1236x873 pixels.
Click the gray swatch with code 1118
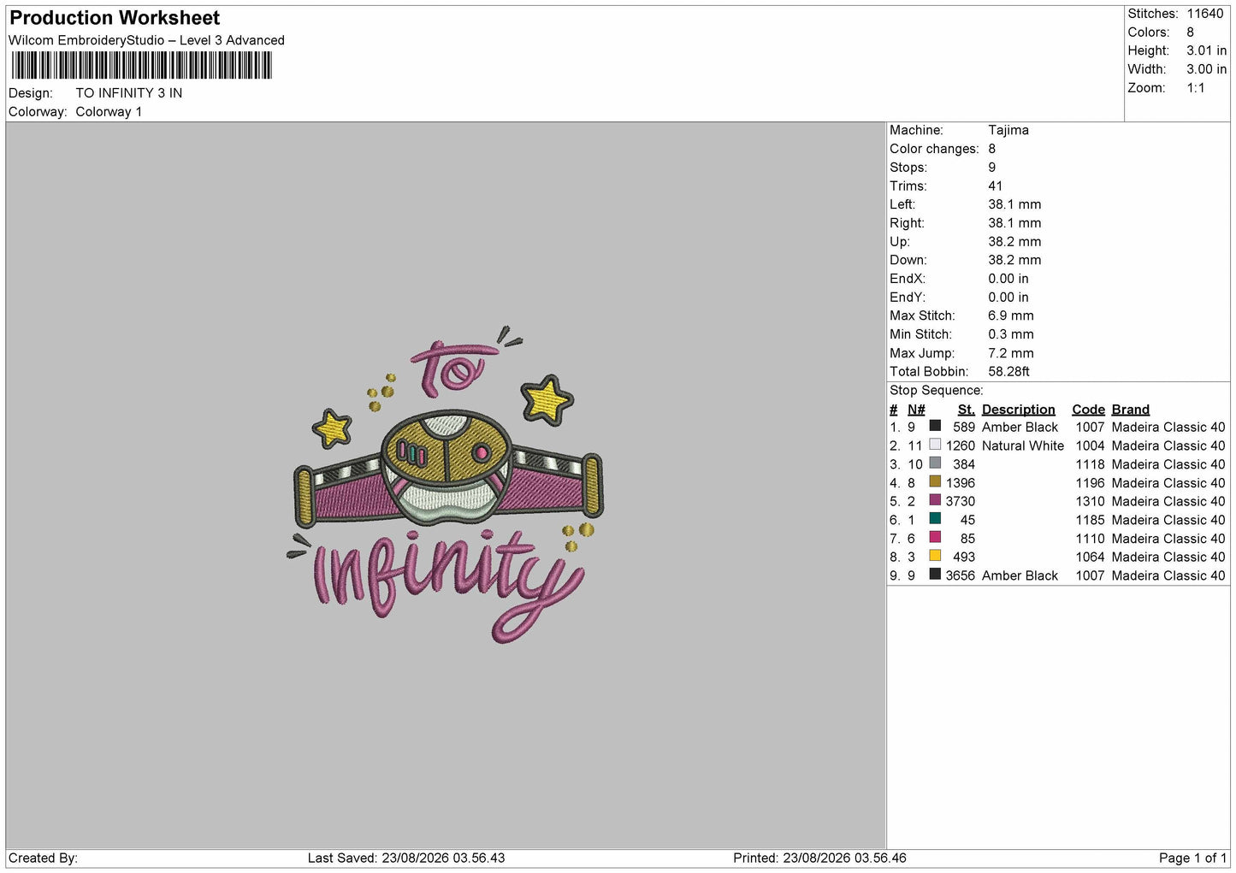935,463
